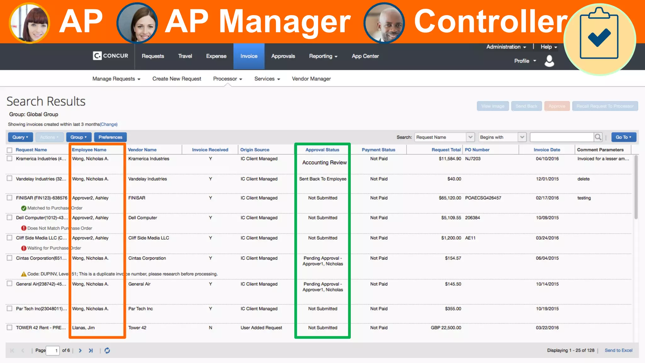This screenshot has width=645, height=363.
Task: Jump to the last results page
Action: [x=91, y=350]
